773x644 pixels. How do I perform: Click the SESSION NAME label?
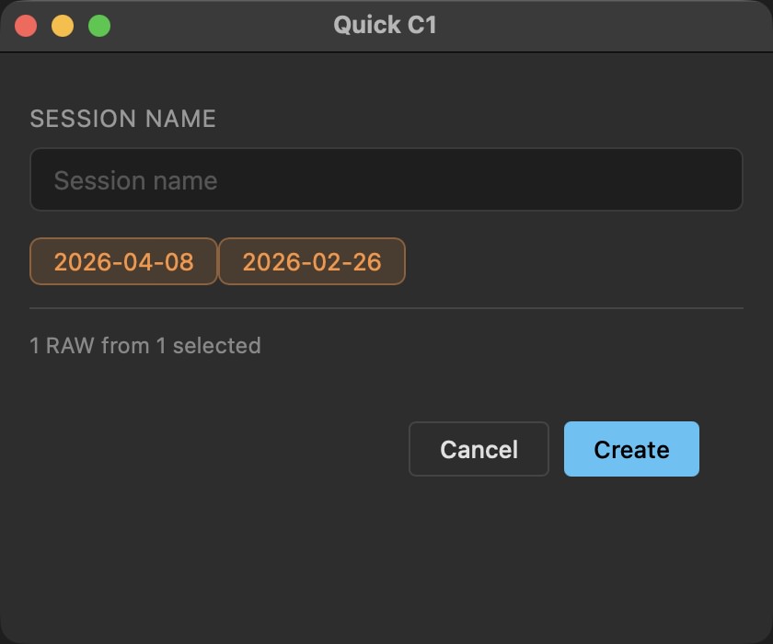coord(122,119)
